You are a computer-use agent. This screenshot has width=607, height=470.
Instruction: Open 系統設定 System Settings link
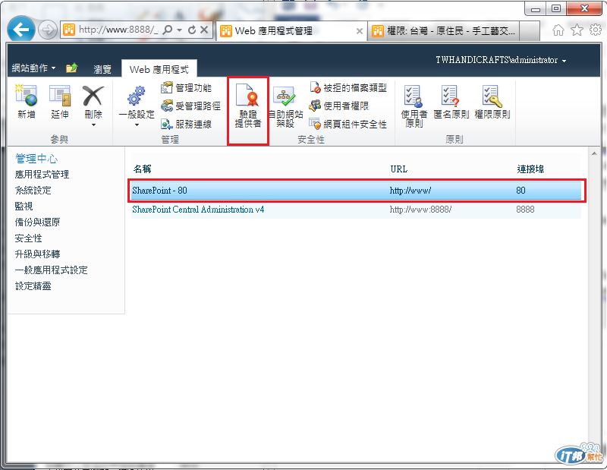[33, 191]
